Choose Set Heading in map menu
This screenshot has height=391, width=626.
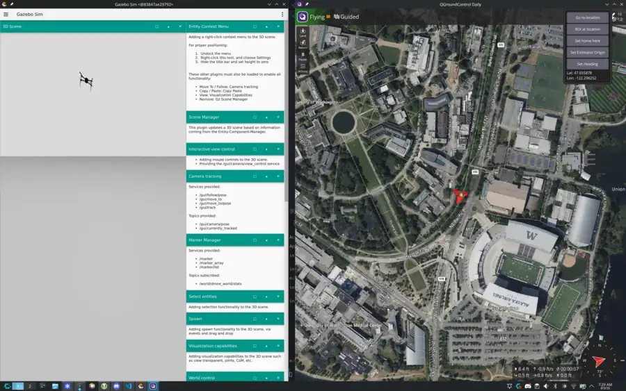(587, 64)
